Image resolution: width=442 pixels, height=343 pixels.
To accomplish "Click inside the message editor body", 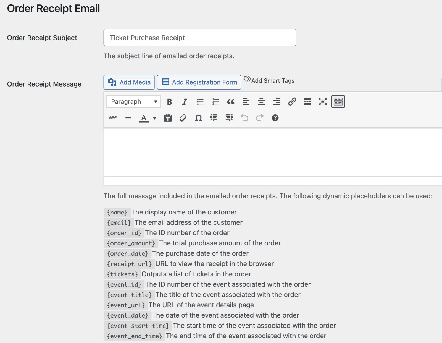I will pyautogui.click(x=273, y=152).
